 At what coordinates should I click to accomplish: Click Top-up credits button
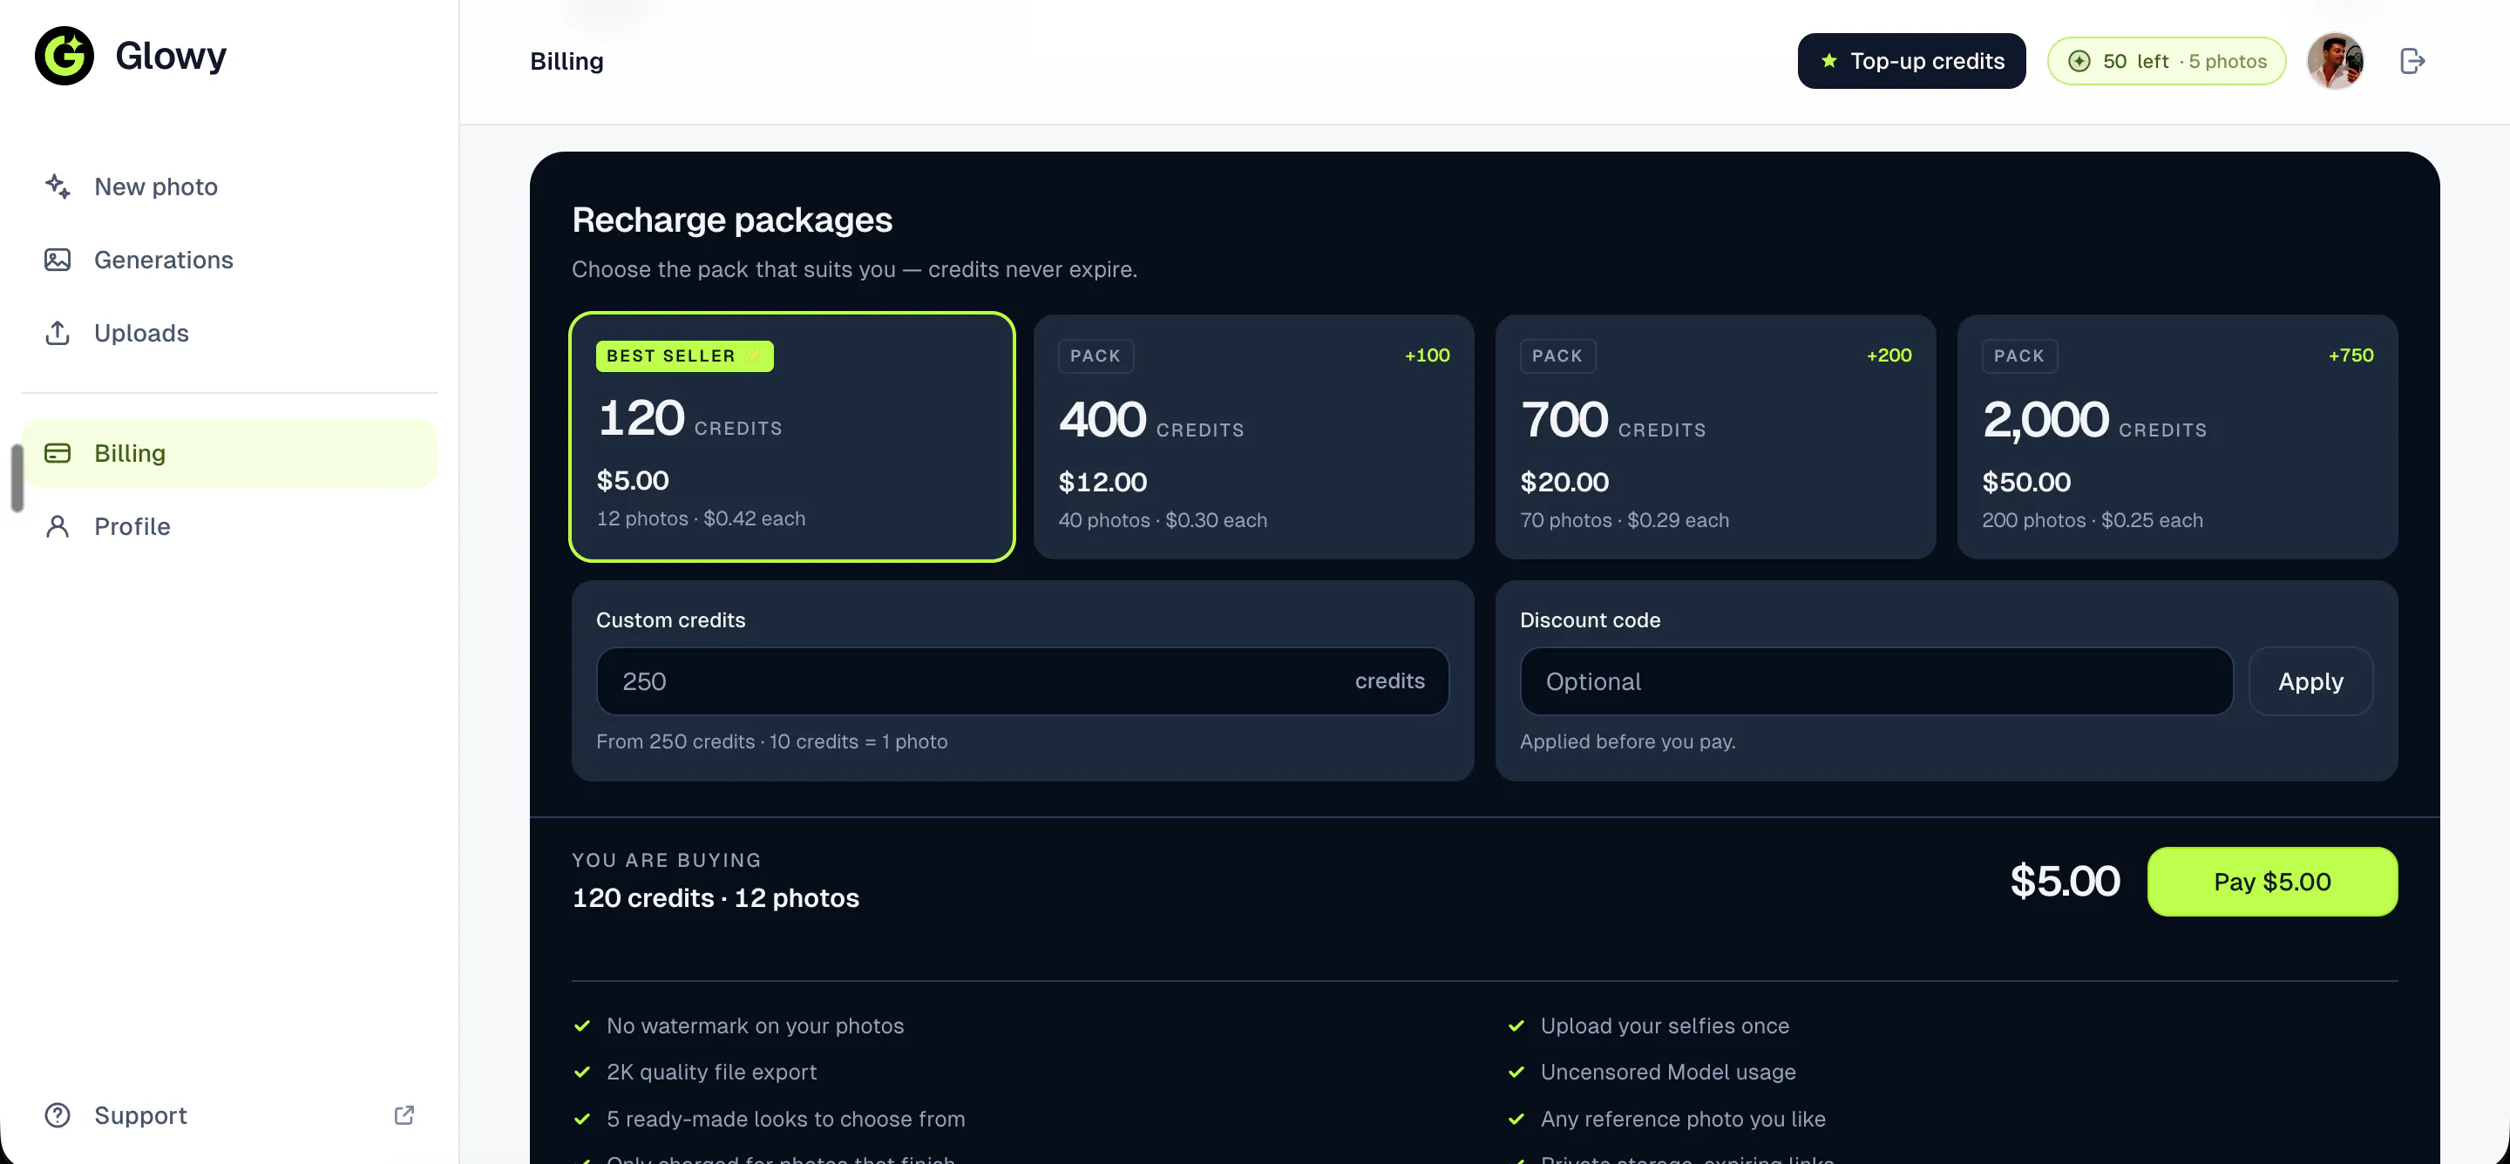1910,61
